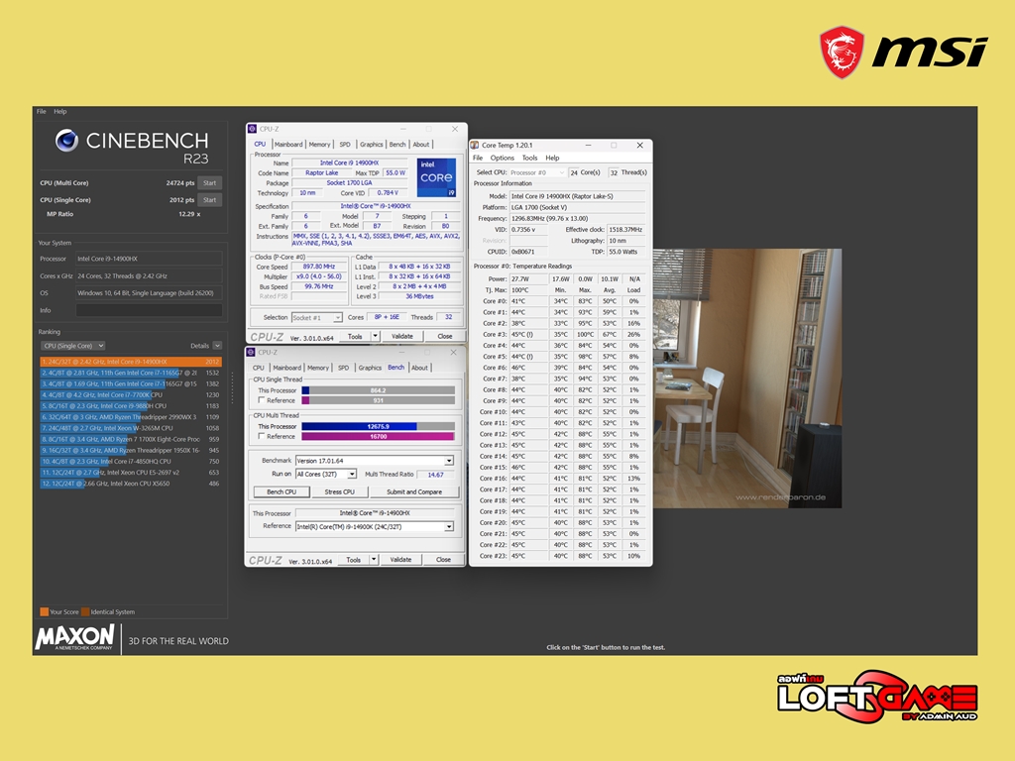Open the File menu in Core Temp
This screenshot has height=761, width=1015.
point(478,158)
